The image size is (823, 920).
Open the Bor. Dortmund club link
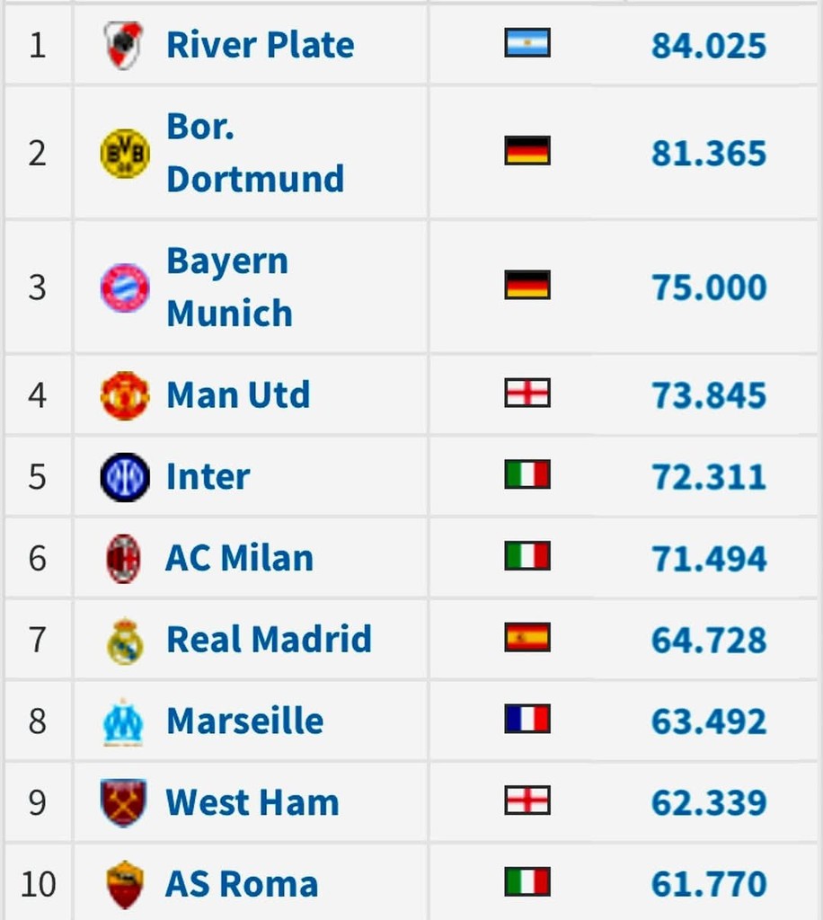point(255,153)
